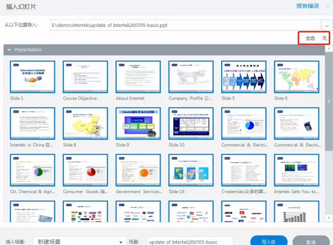
Task: Click the scrollbar up arrow
Action: coord(329,49)
